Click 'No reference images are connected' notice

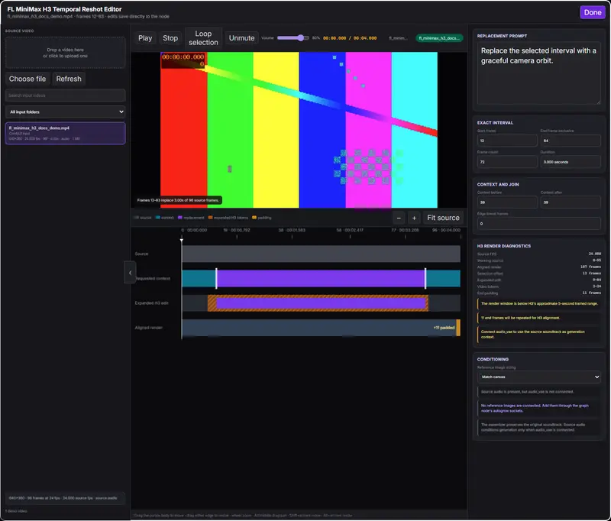click(x=539, y=408)
